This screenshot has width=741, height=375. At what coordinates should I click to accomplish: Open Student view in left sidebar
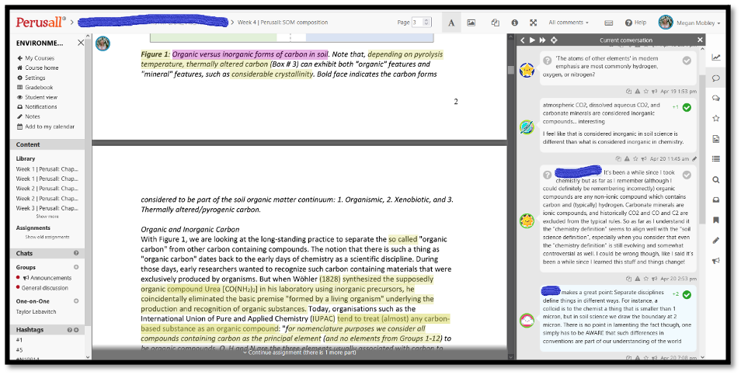click(x=40, y=97)
